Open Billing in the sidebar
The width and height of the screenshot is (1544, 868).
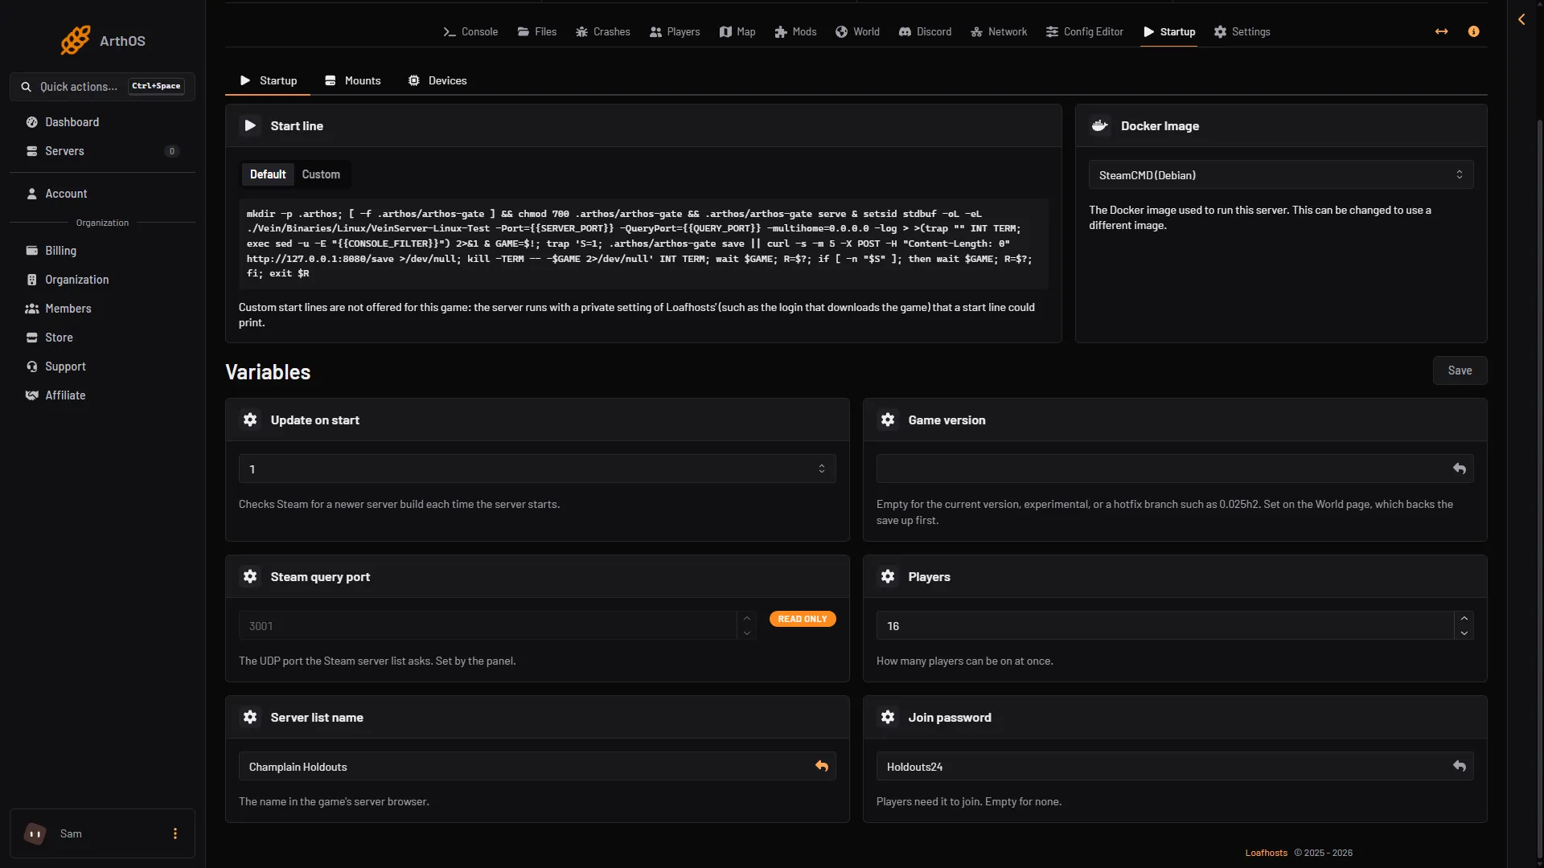click(x=102, y=251)
